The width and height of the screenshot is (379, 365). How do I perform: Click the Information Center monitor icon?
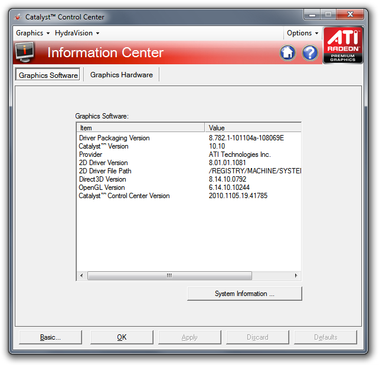point(24,52)
